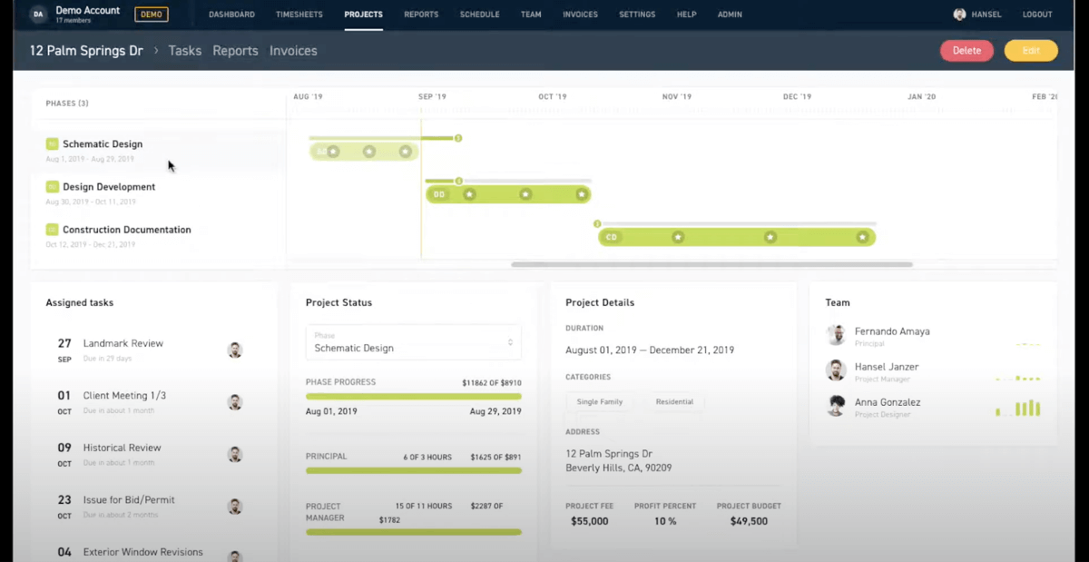1089x562 pixels.
Task: Click the Delete button
Action: (966, 51)
